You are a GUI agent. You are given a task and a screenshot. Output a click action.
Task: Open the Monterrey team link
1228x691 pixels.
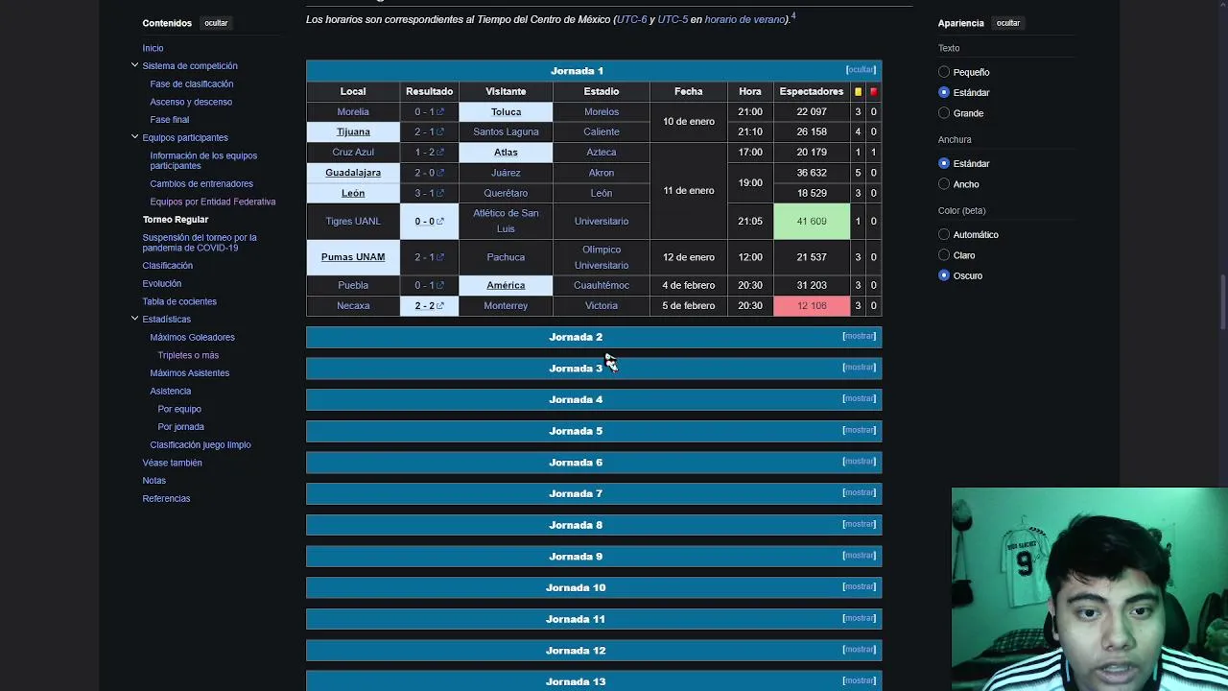click(506, 306)
